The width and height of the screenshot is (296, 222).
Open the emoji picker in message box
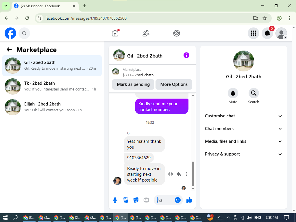click(178, 200)
